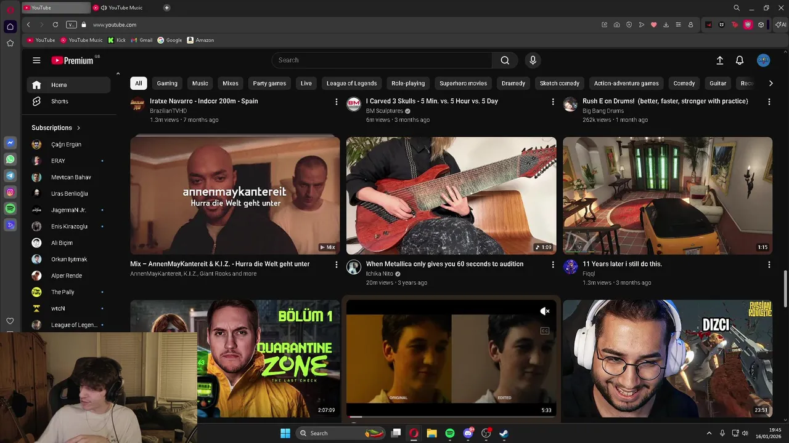
Task: Select the Gaming filter chip
Action: (x=167, y=83)
